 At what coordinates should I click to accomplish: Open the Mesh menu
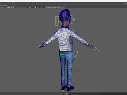click(x=10, y=3)
